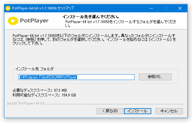
Task: Cancel setup with the キャンセル button
Action: coord(169,111)
